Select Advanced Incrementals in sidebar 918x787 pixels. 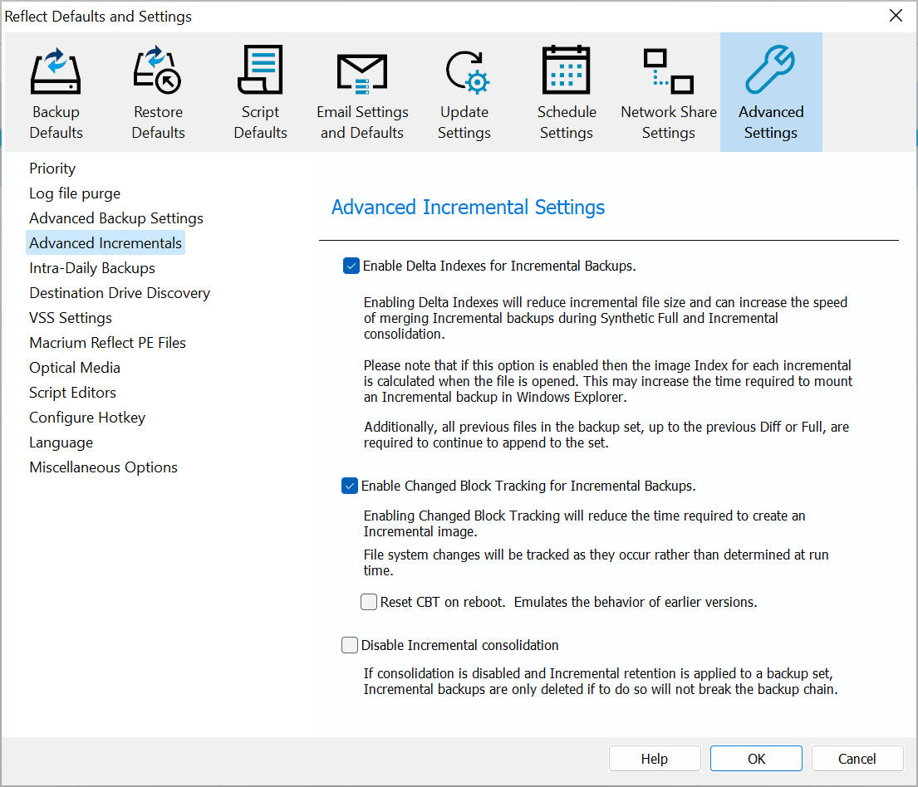(106, 243)
